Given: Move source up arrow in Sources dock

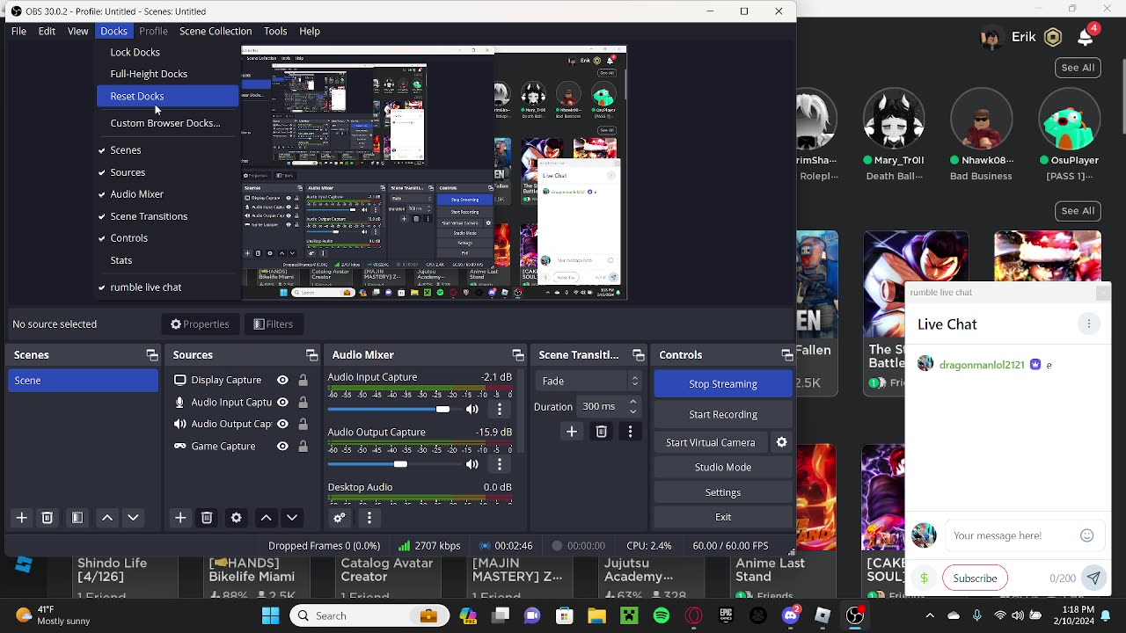Looking at the screenshot, I should click(x=266, y=518).
